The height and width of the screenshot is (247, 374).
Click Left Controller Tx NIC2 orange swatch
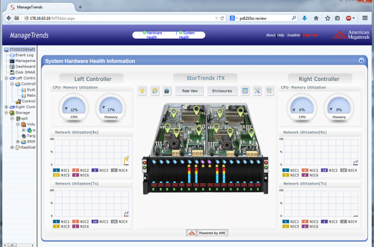tap(76, 222)
